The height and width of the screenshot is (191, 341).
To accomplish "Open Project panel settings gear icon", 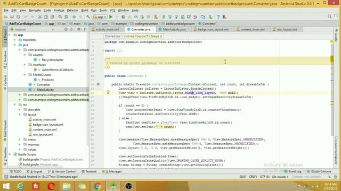I will coord(79,29).
